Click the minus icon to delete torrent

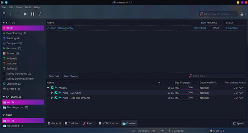(18, 14)
